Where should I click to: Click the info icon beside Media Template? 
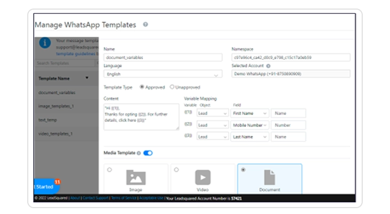(x=139, y=153)
